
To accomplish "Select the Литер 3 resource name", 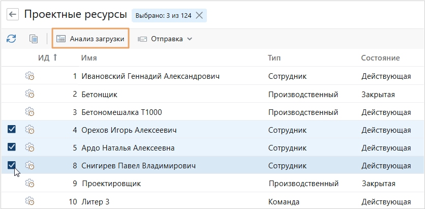I will (95, 201).
